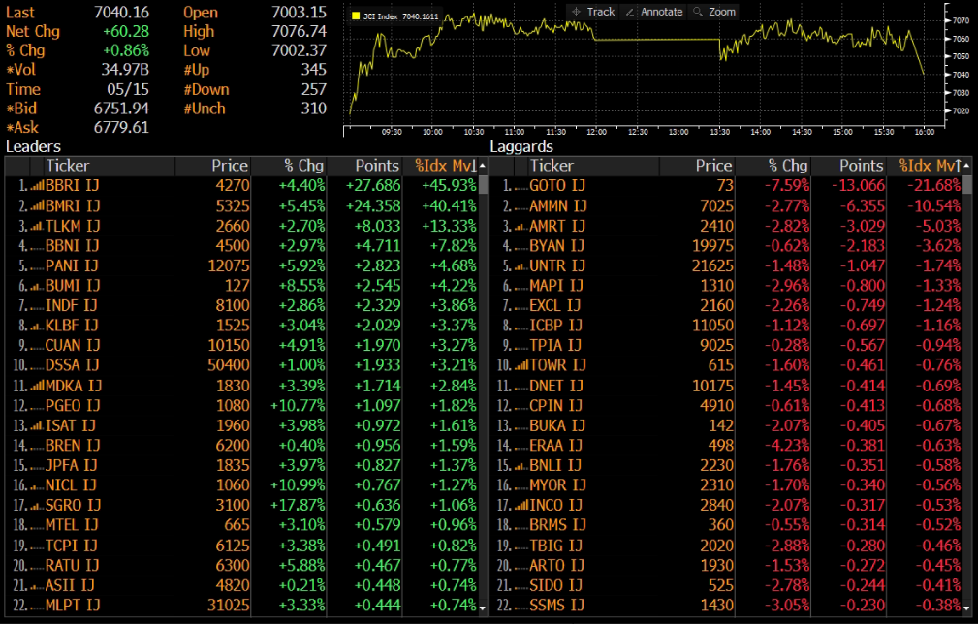This screenshot has height=624, width=978.
Task: Click the volume bars icon beside MDKA IJ
Action: tap(38, 386)
